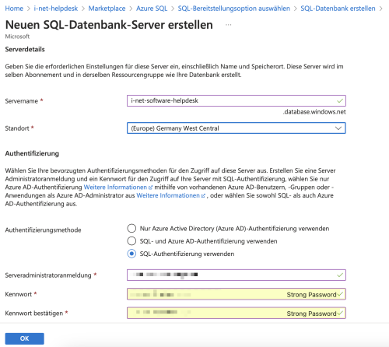
Task: Click the checkmark in Serveradministratoranmeldung field
Action: tap(340, 275)
